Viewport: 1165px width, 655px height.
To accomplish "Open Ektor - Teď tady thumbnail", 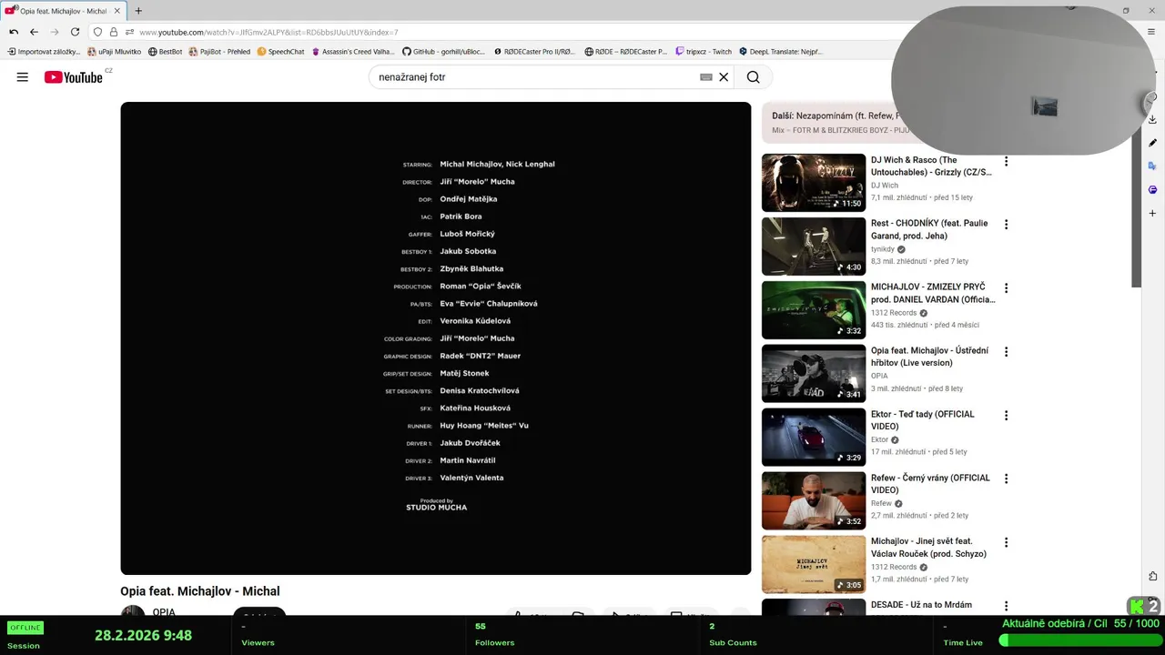I will click(814, 438).
